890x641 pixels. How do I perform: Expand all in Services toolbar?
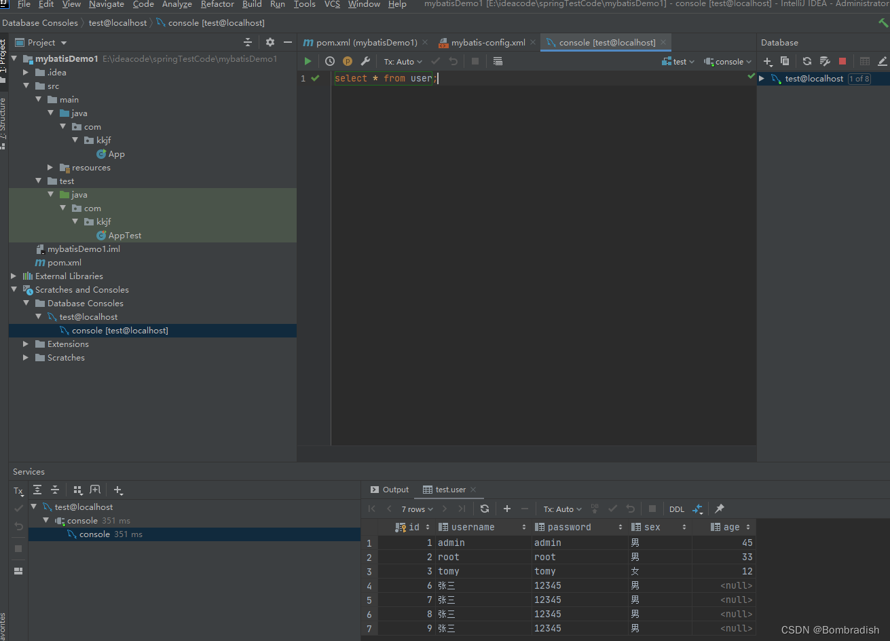[x=37, y=490]
